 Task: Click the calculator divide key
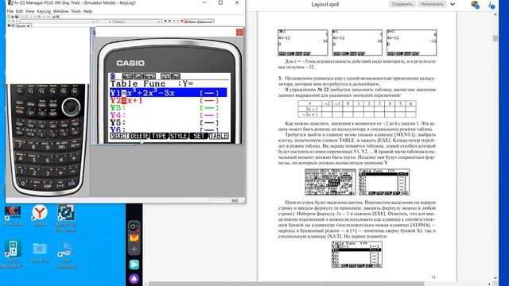coord(74,158)
